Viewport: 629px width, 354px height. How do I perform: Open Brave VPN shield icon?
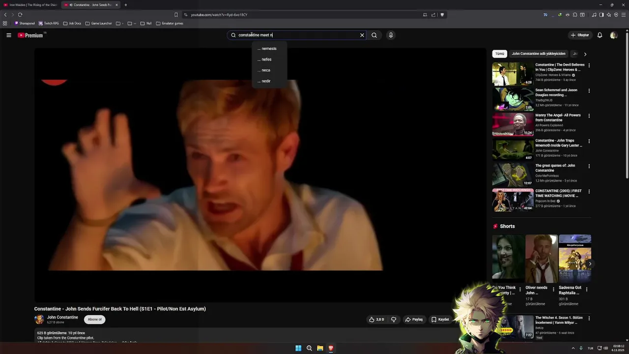coord(616,15)
